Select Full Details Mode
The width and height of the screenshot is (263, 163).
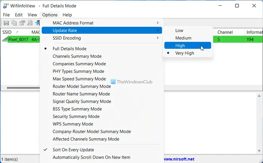[102, 49]
